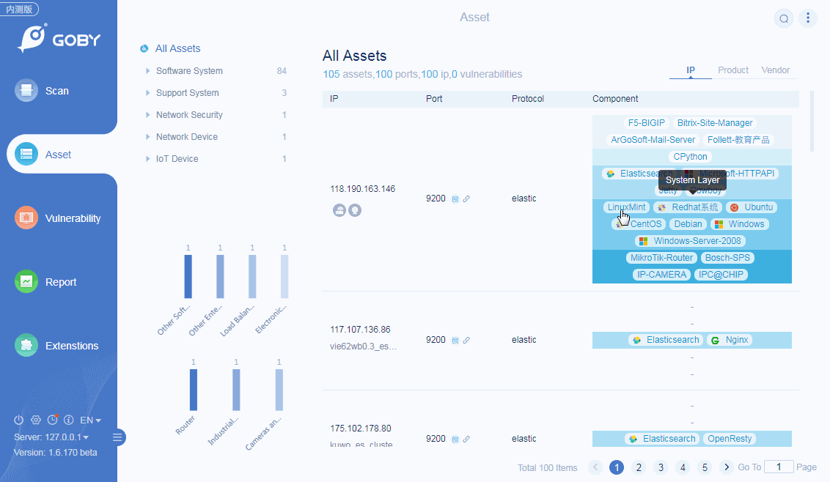830x482 pixels.
Task: Select the Bitrix-Site-Manager component tag
Action: pyautogui.click(x=715, y=123)
